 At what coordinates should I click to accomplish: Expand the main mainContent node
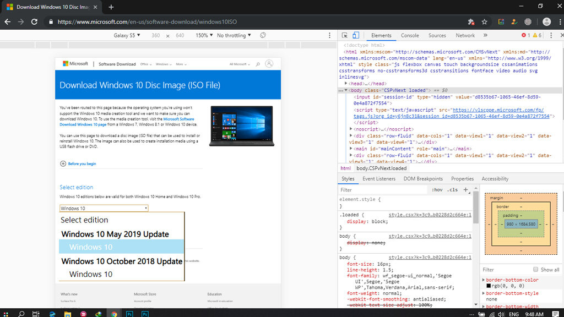click(x=351, y=149)
